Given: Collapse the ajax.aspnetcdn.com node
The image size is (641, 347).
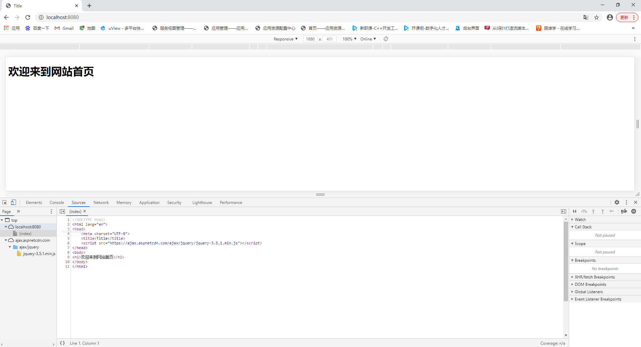Looking at the screenshot, I should 6,240.
